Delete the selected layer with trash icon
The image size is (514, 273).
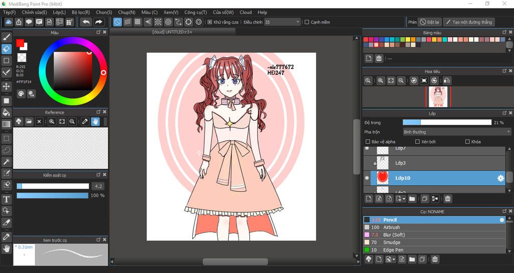pos(448,199)
